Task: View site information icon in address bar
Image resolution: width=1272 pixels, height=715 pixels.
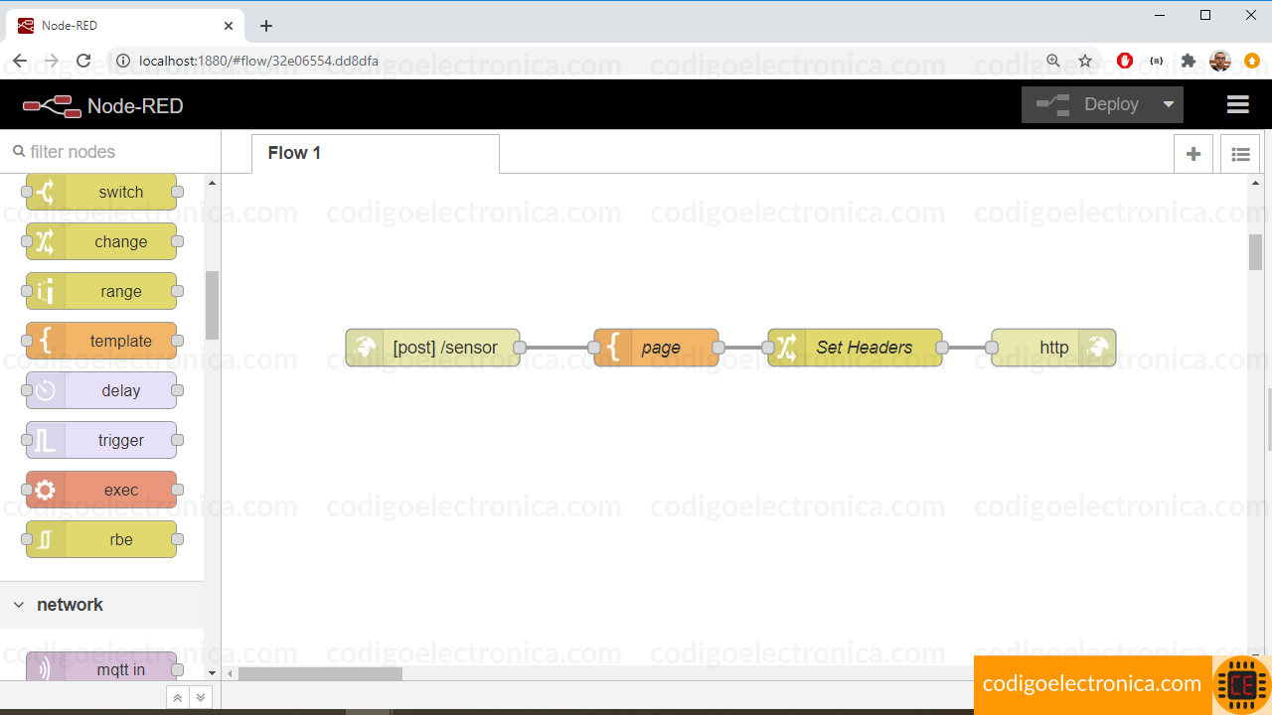Action: pos(123,61)
